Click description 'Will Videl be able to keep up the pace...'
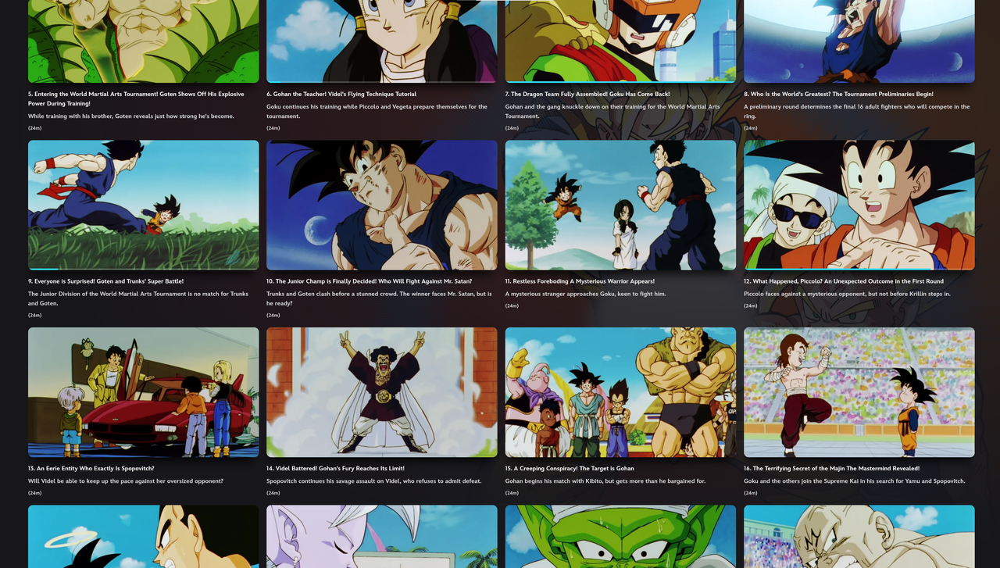 click(x=126, y=481)
